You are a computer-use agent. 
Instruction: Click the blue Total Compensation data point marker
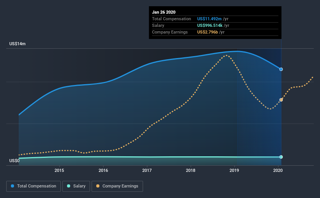pyautogui.click(x=281, y=69)
